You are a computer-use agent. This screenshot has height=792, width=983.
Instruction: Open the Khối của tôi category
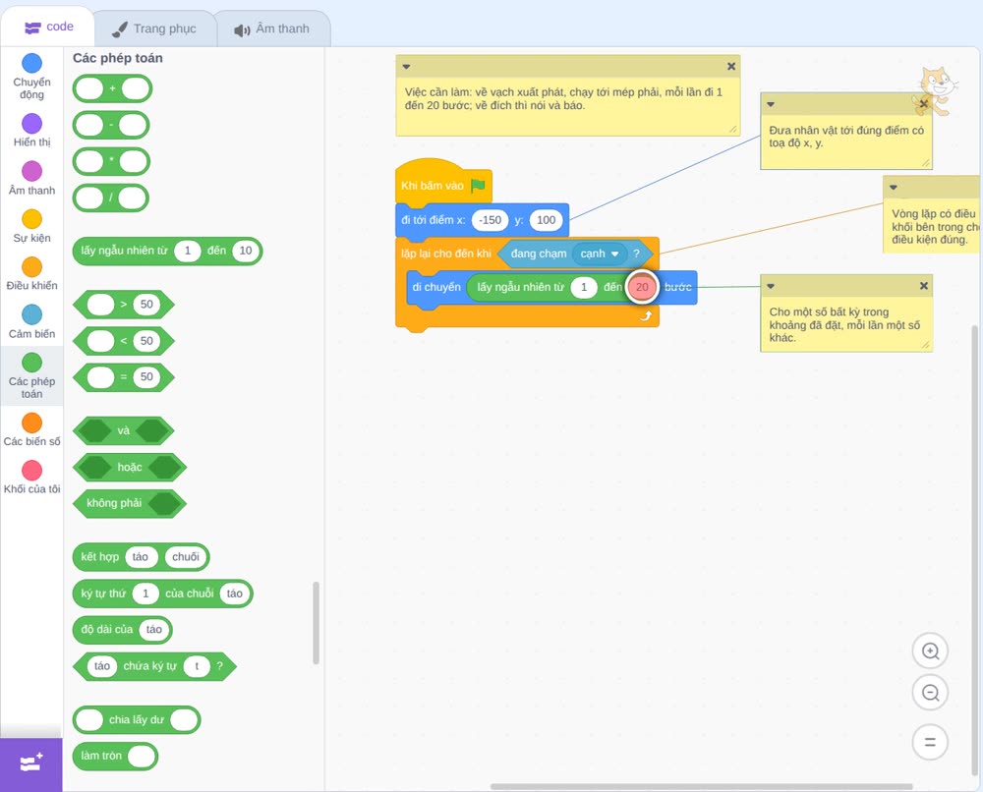pos(32,478)
